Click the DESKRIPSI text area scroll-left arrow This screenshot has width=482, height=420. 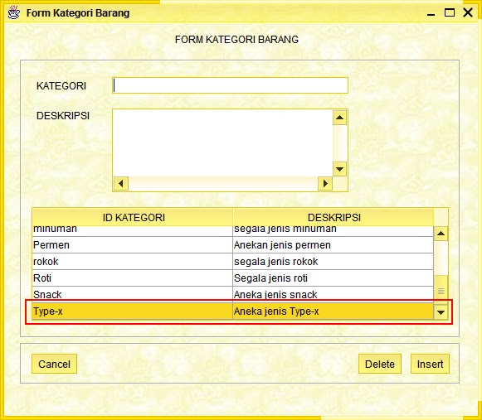(x=121, y=184)
